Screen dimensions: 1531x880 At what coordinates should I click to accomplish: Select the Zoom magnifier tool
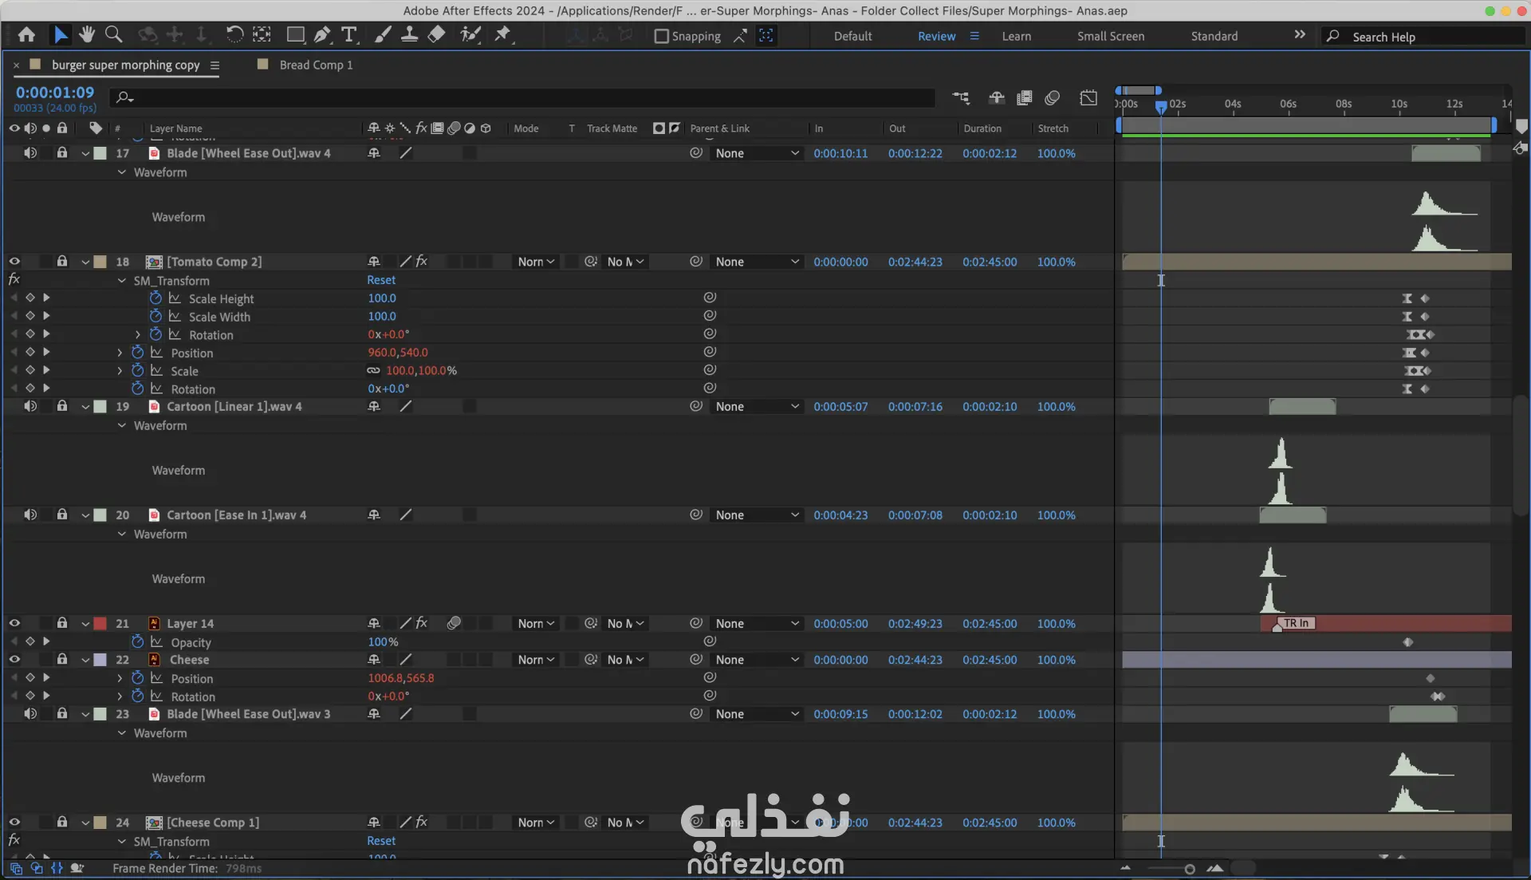pyautogui.click(x=113, y=34)
